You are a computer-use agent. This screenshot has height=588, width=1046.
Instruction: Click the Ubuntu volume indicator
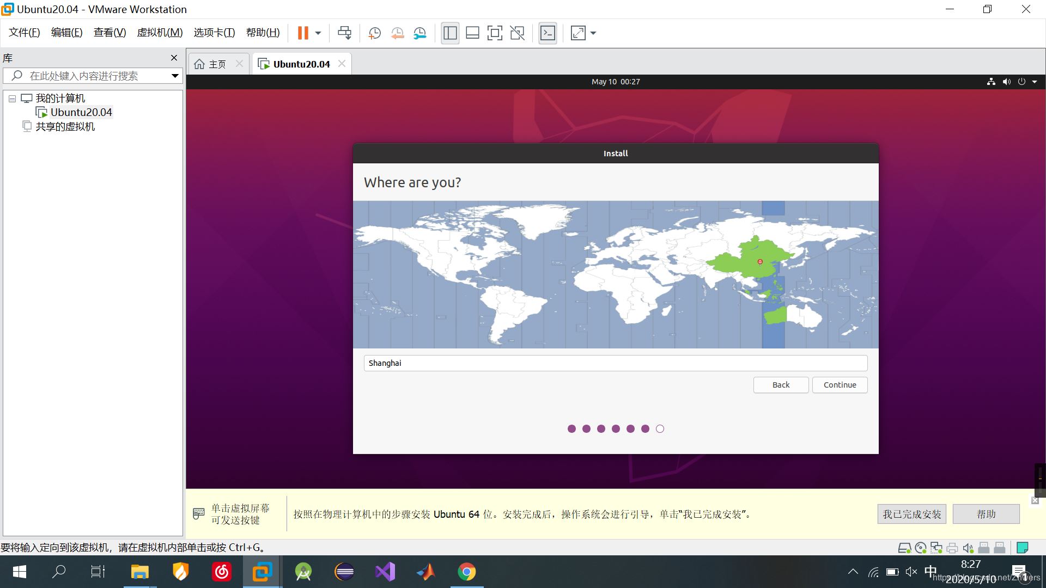pyautogui.click(x=1006, y=82)
